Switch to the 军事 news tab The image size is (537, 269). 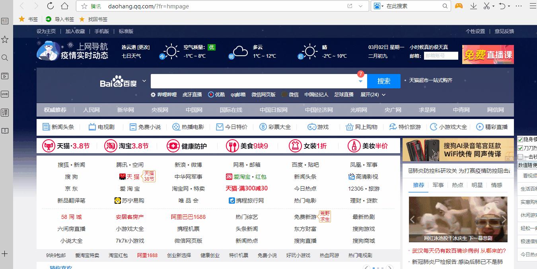pyautogui.click(x=438, y=185)
